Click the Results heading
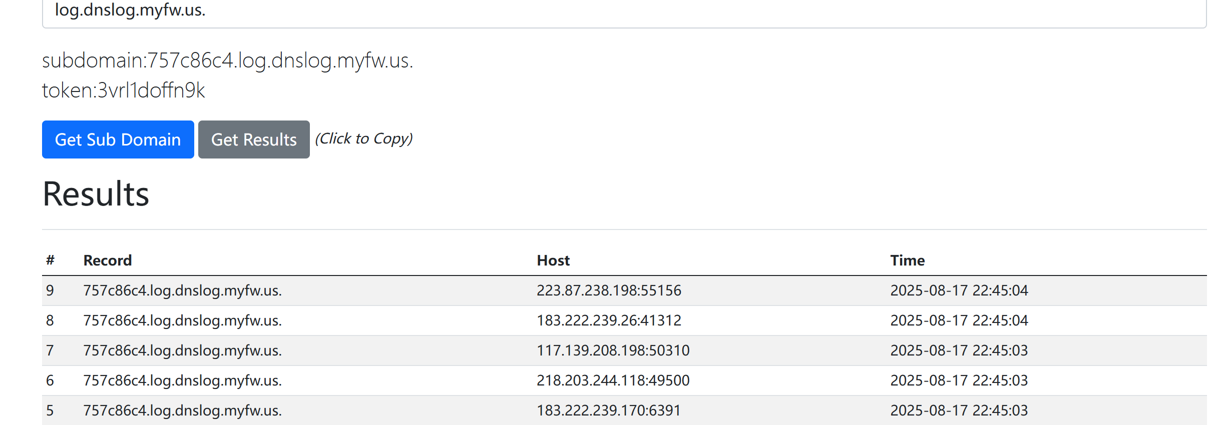The height and width of the screenshot is (425, 1211). pyautogui.click(x=96, y=194)
